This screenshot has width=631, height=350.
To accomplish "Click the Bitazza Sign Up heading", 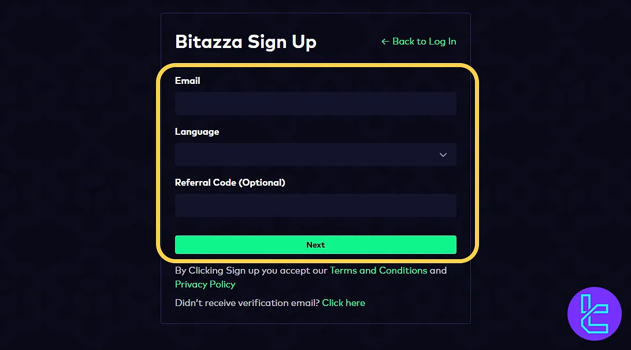I will coord(246,42).
